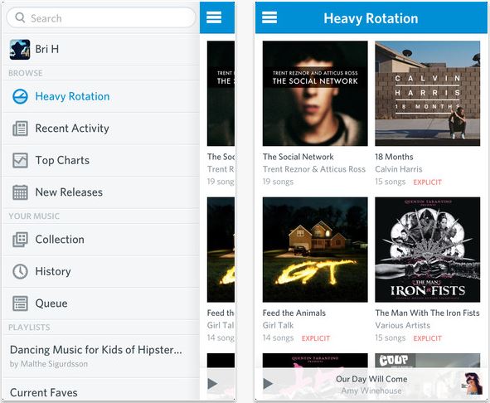This screenshot has width=490, height=403.
Task: Open Top Charts menu item
Action: point(100,160)
